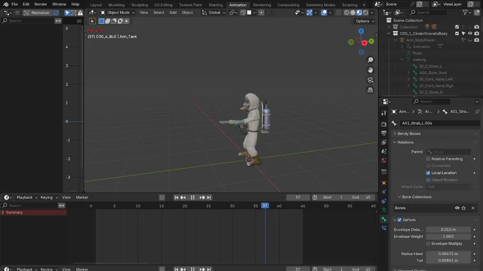Screen dimensions: 483x271
Task: Uncheck Collection exclude checkbox in outliner
Action: point(457,27)
